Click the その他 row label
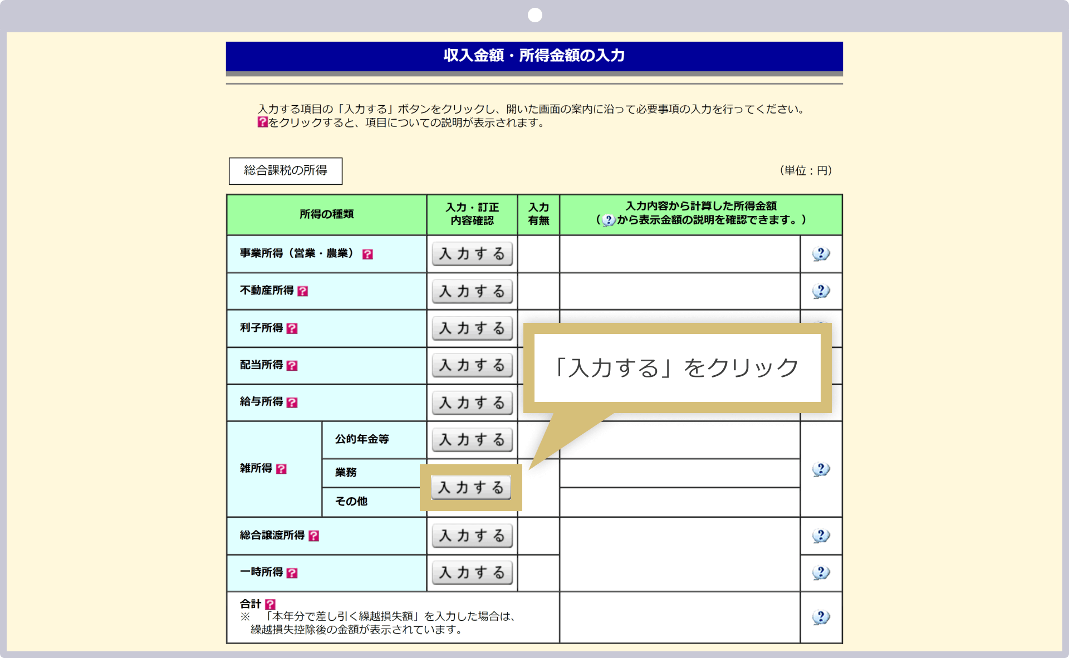Viewport: 1069px width, 658px height. coord(351,502)
